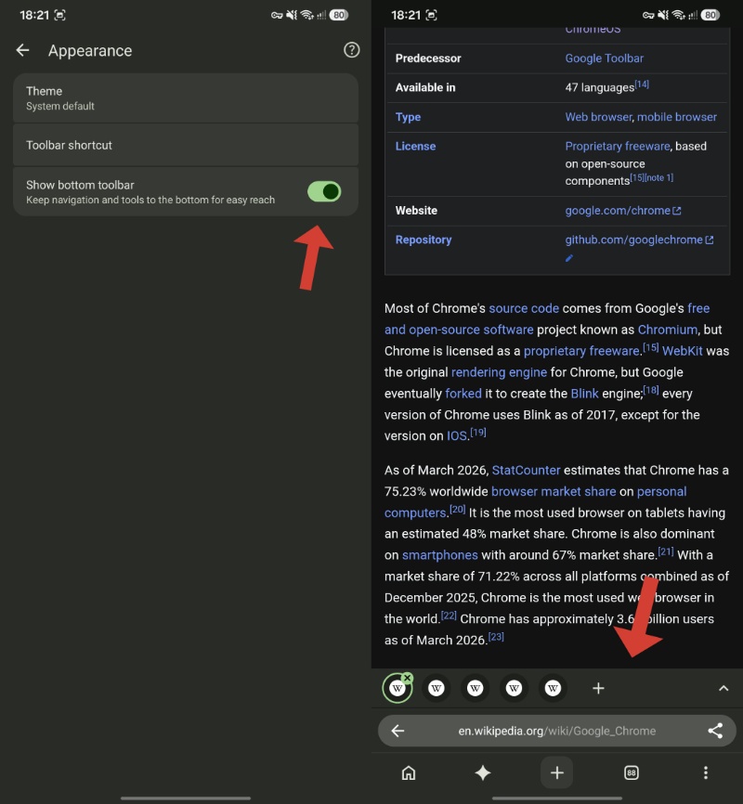Go back using address bar arrow

point(398,731)
